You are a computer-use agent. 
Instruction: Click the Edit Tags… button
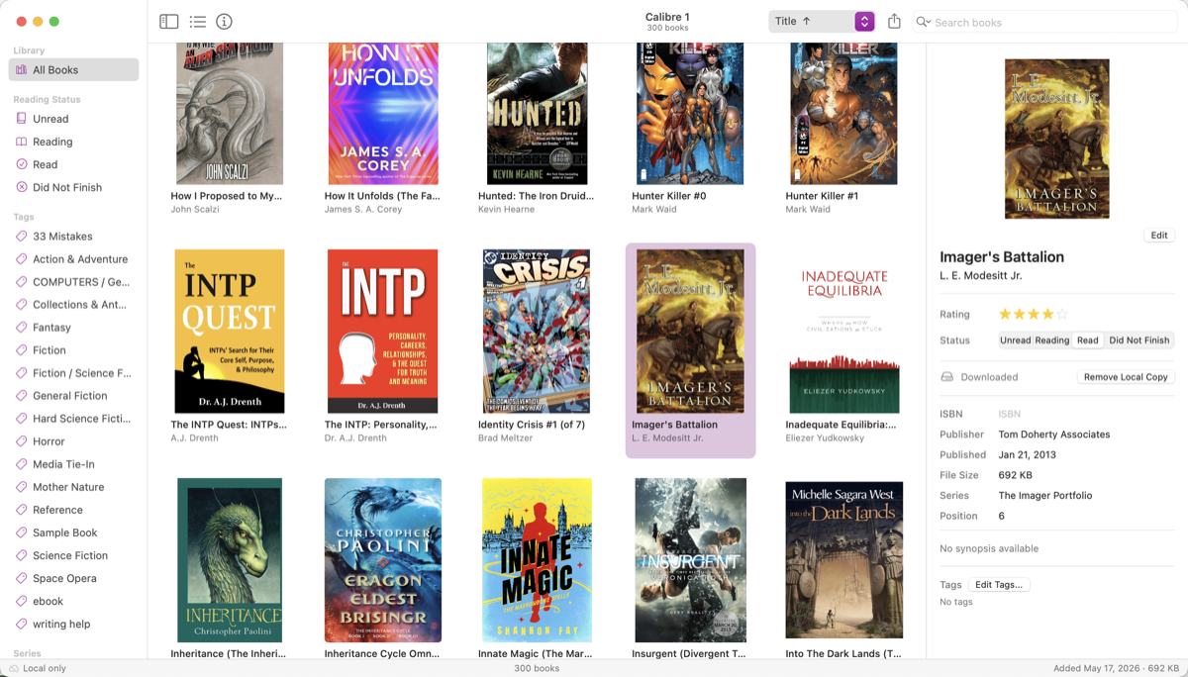coord(999,585)
